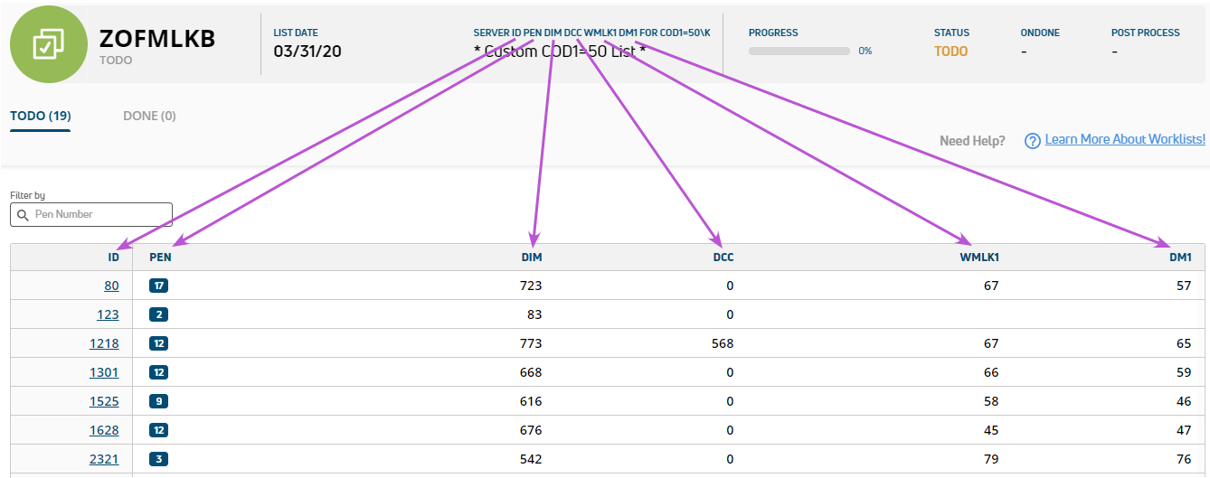Click the help question mark icon
Image resolution: width=1210 pixels, height=478 pixels.
tap(1032, 141)
